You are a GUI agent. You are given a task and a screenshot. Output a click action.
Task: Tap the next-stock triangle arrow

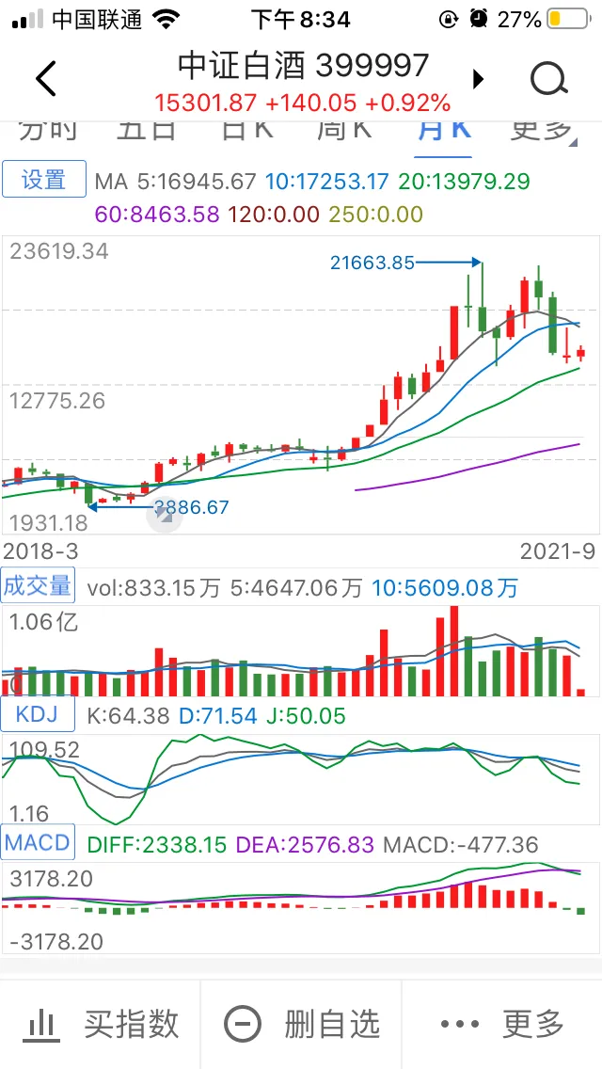pos(478,78)
